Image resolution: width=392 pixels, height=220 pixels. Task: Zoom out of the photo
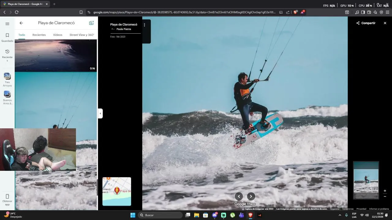[x=385, y=196]
